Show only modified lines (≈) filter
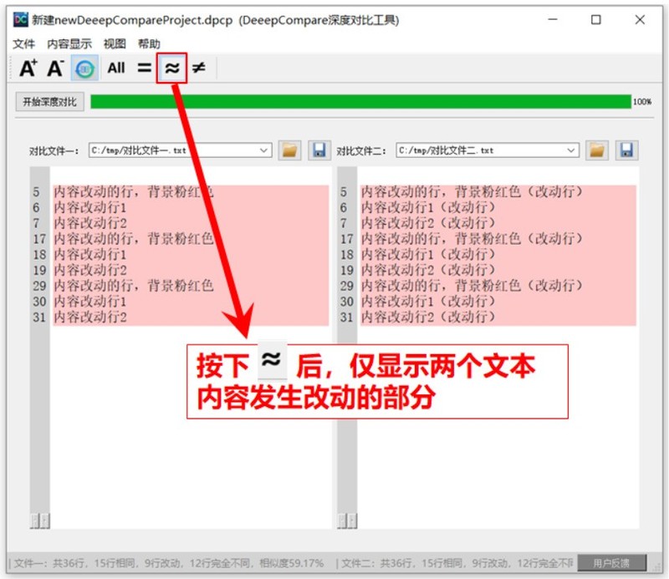The height and width of the screenshot is (579, 669). click(172, 68)
